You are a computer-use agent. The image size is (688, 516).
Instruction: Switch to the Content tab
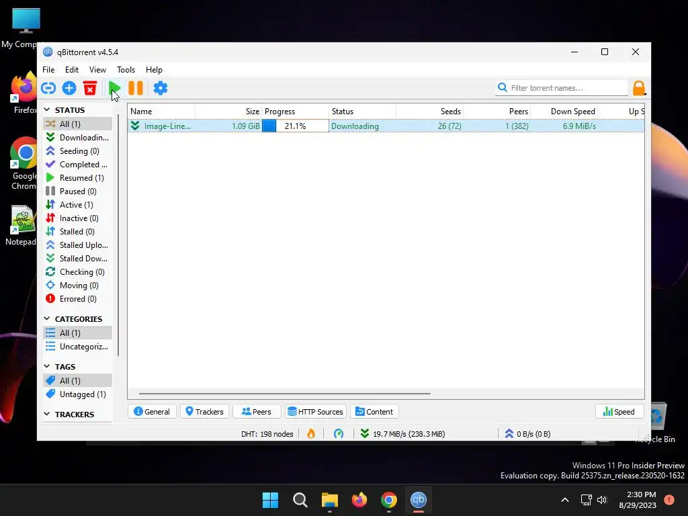(x=374, y=412)
